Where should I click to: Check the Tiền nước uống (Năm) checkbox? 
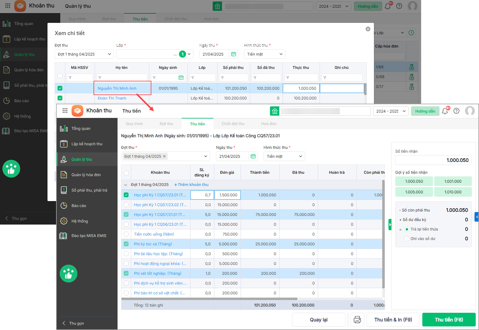126,234
